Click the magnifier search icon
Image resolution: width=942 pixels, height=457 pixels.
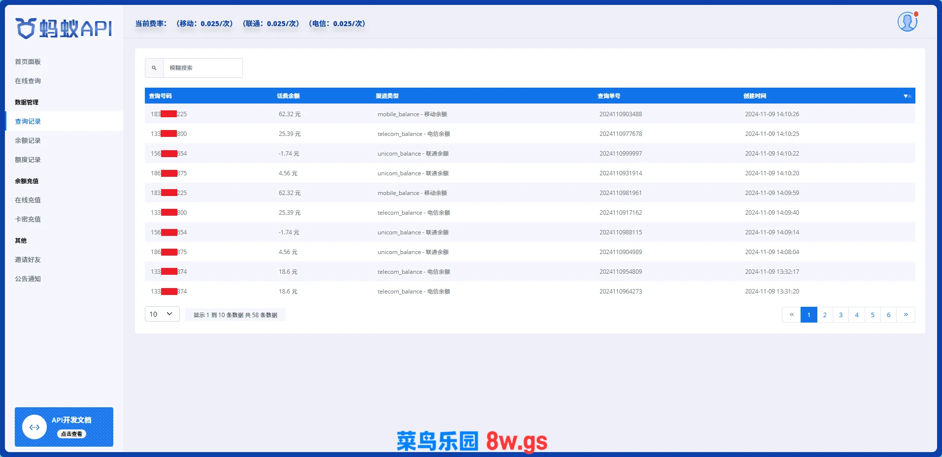154,68
